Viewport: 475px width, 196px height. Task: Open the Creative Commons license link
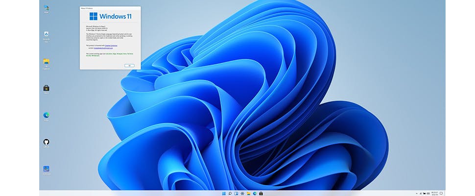pos(111,46)
